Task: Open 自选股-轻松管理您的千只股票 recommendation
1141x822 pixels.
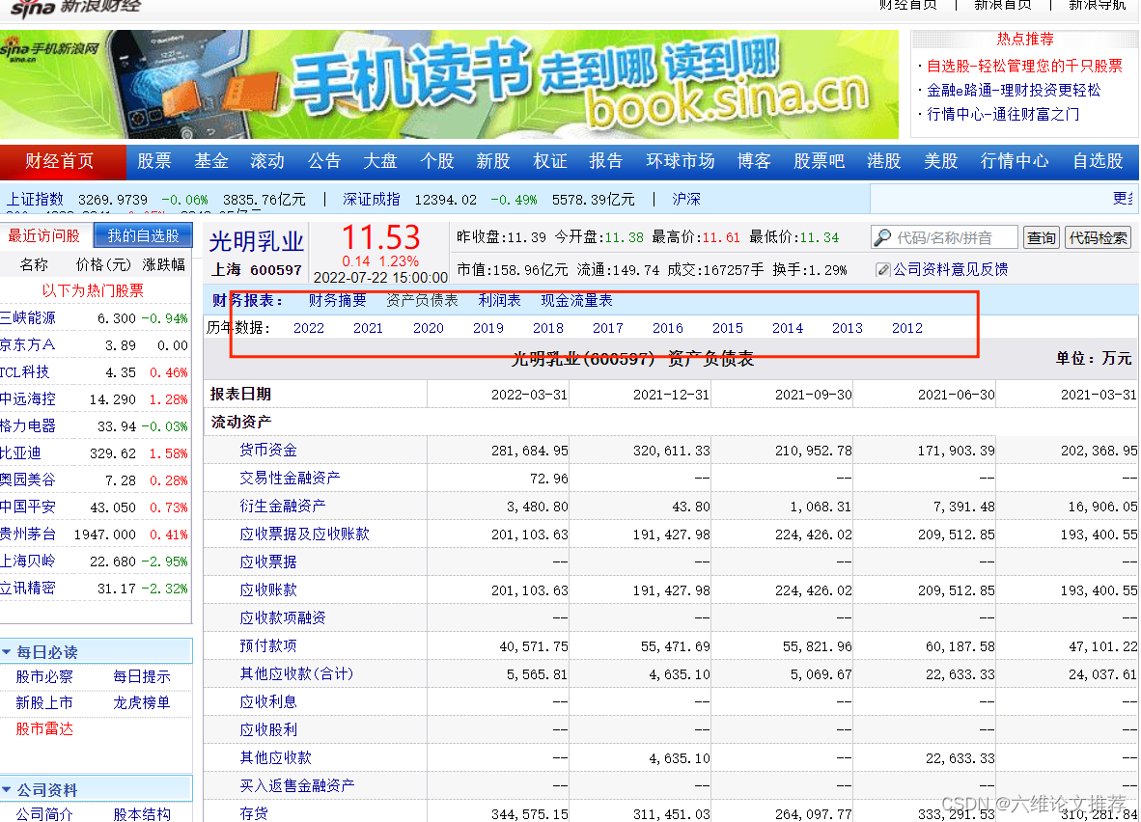Action: pyautogui.click(x=1024, y=67)
